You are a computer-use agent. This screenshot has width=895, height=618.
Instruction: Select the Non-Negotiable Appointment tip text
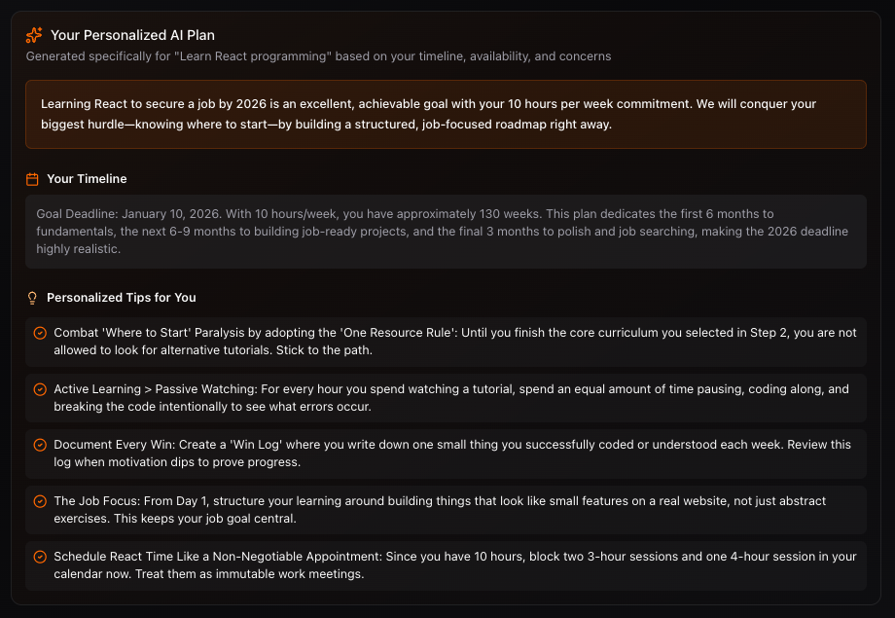(x=454, y=565)
